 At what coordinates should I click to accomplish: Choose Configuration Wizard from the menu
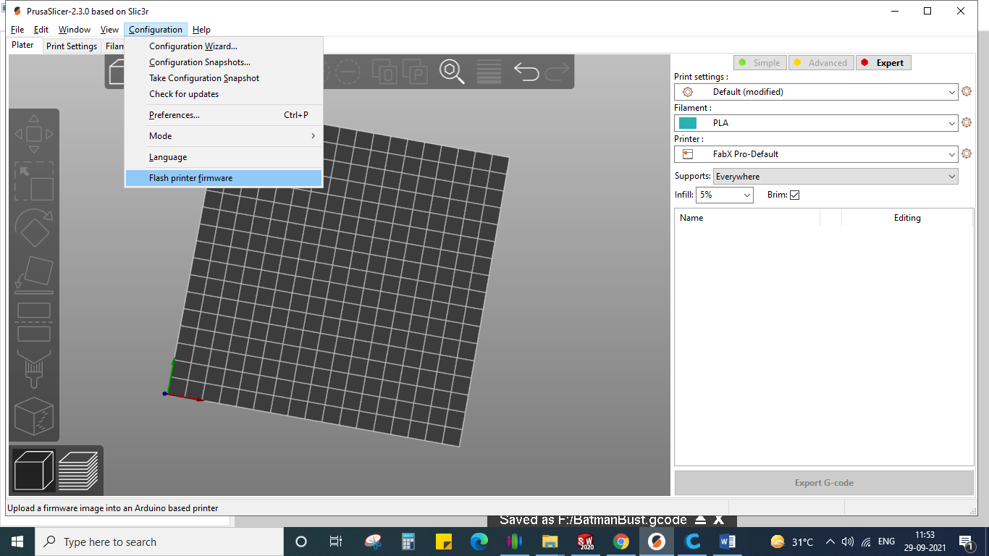pos(224,46)
